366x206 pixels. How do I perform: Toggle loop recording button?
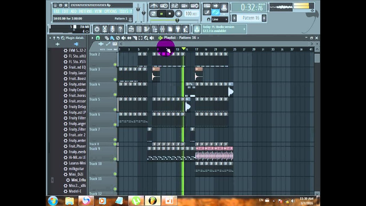pos(194,6)
